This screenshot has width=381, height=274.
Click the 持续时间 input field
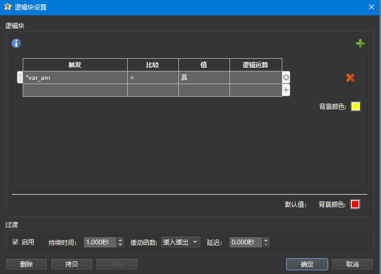click(x=100, y=242)
